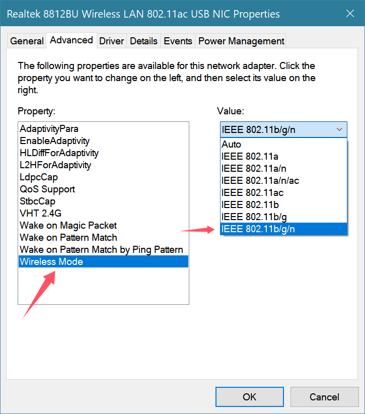Select the Wireless Mode property

(103, 262)
